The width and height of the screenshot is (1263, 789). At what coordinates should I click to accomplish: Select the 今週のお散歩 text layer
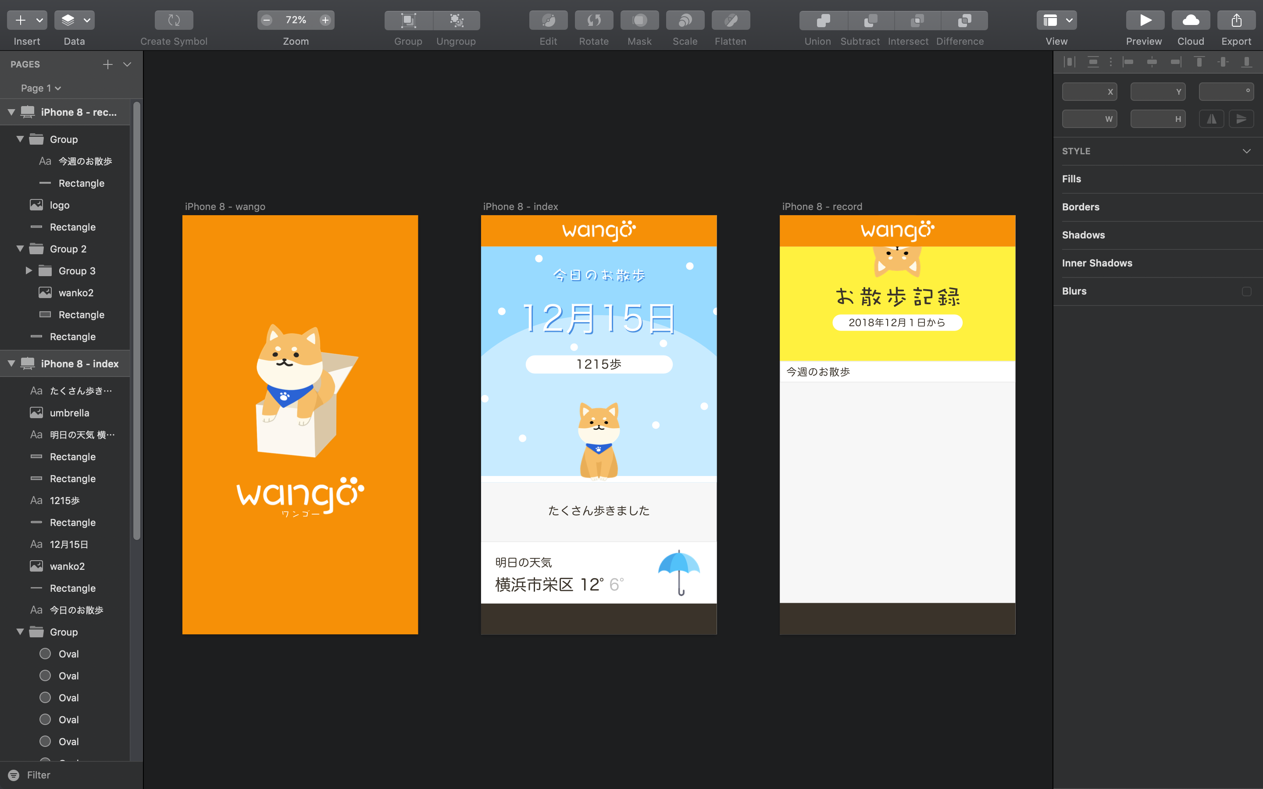point(85,161)
